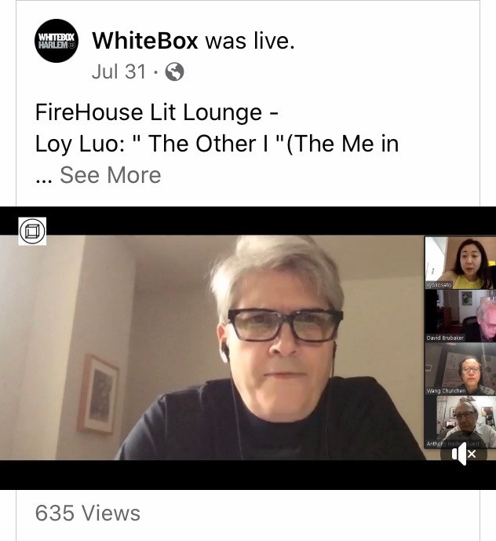Unmute the video with the speaker icon

(464, 454)
